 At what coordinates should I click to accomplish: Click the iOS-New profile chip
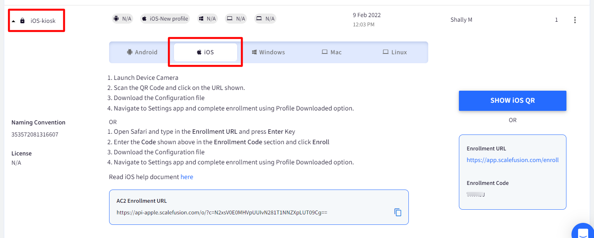(165, 19)
